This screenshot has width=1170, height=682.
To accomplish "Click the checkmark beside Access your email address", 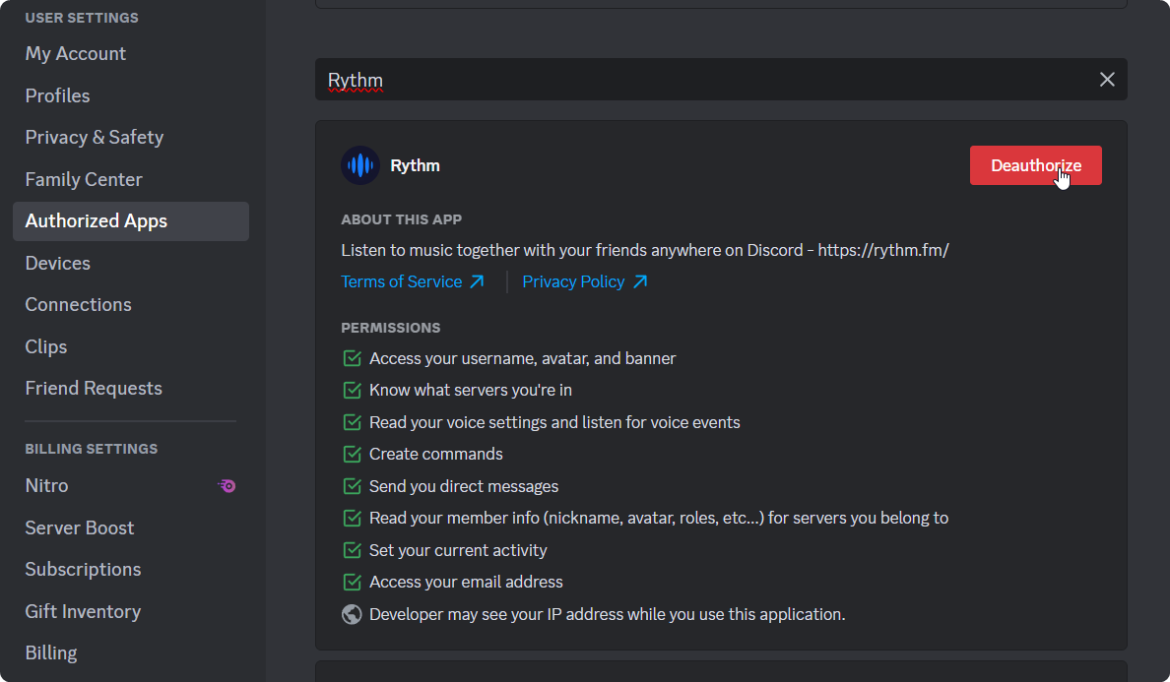I will [x=352, y=582].
